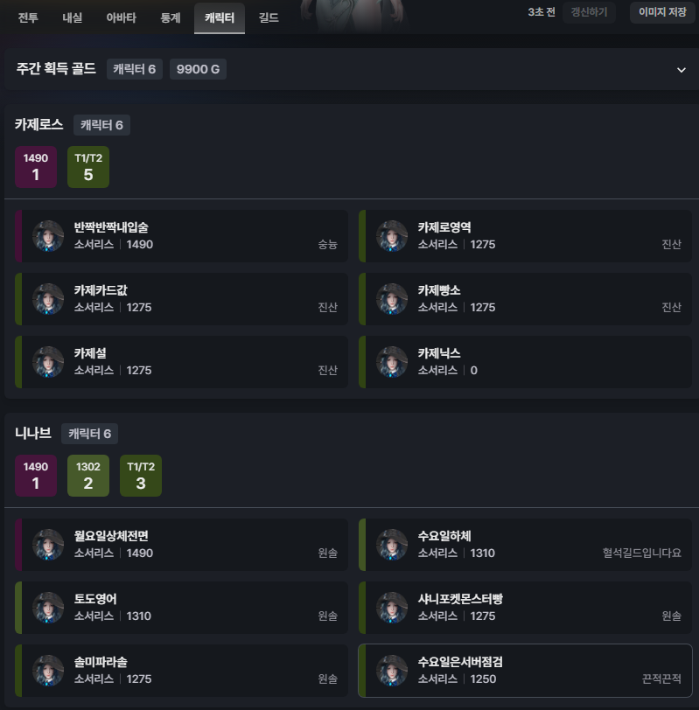This screenshot has height=710, width=699.
Task: Open the 솔미파라솔 character card
Action: coord(181,671)
